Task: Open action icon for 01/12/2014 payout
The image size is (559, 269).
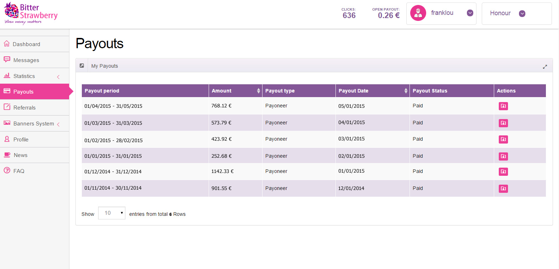Action: pos(503,172)
